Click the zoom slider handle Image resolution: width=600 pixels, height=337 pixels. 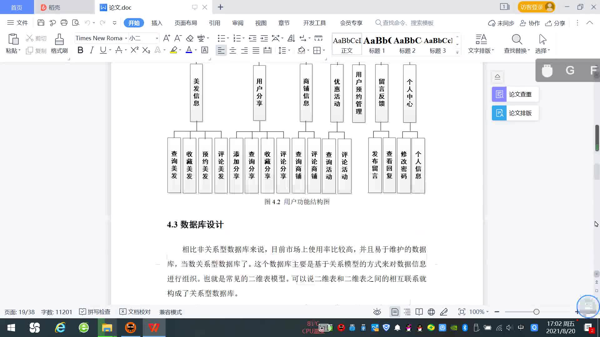tap(536, 312)
